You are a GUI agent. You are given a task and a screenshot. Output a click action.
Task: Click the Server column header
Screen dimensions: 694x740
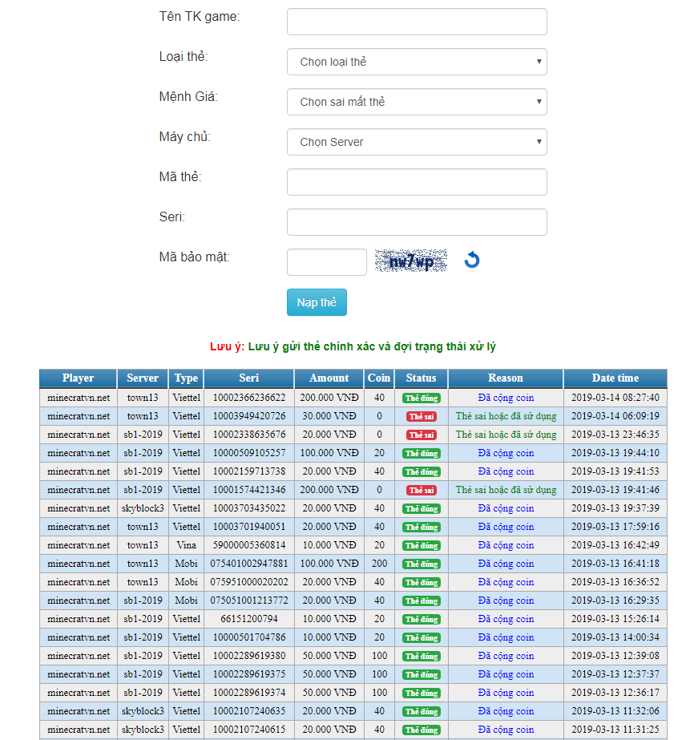[x=143, y=378]
